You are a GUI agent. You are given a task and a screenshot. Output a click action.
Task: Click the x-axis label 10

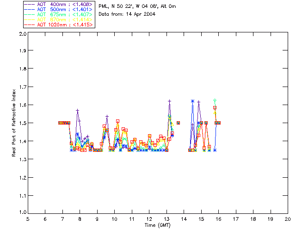point(114,219)
